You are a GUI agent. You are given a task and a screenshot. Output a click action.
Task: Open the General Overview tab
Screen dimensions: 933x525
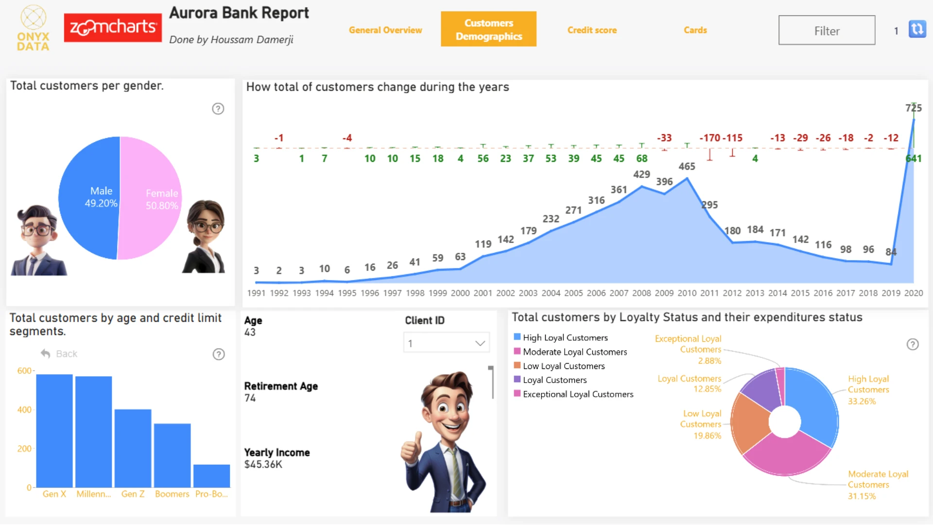click(x=385, y=30)
